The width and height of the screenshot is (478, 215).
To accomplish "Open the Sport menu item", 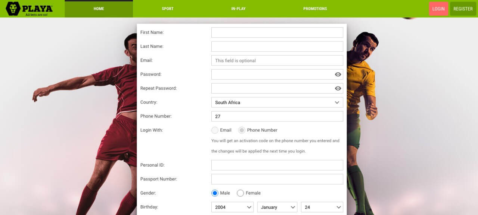I will (x=168, y=9).
